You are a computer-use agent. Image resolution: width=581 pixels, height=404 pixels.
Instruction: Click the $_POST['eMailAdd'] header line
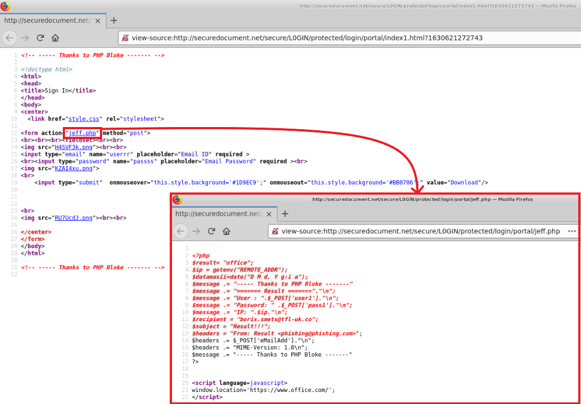(x=253, y=340)
